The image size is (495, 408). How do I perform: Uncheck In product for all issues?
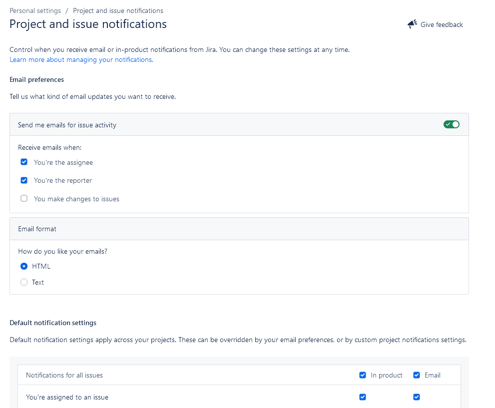pos(363,375)
